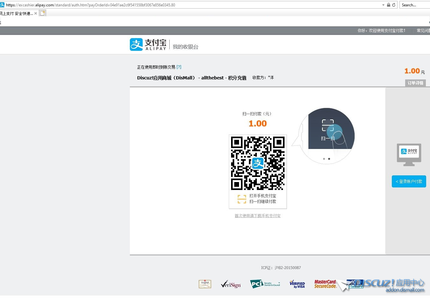Click the Verified by VISA logo
The image size is (430, 298).
click(x=297, y=284)
